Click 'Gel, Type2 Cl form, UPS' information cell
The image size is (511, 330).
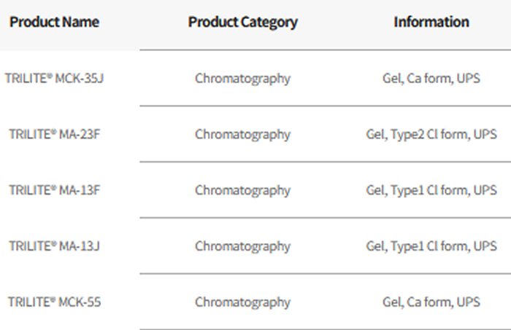coord(431,134)
